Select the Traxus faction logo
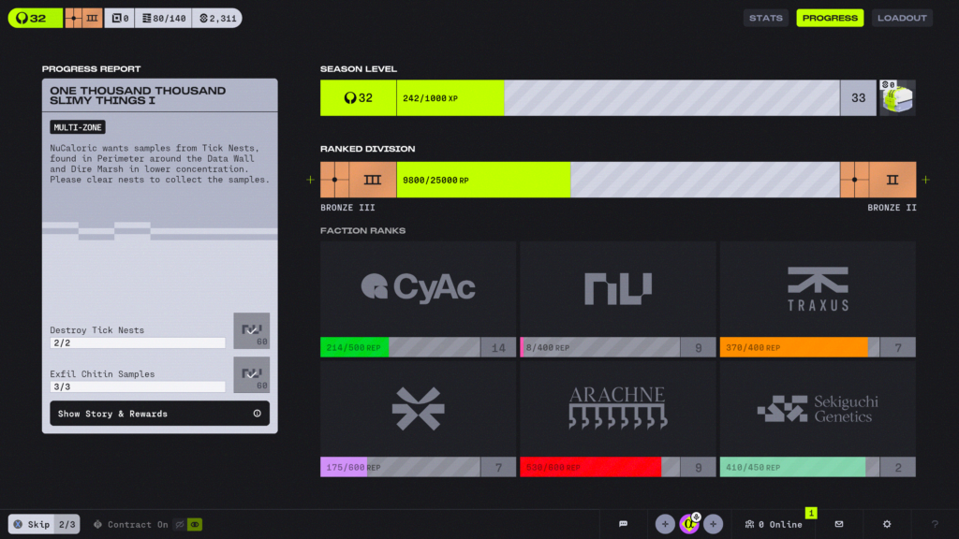The height and width of the screenshot is (539, 959). [818, 289]
